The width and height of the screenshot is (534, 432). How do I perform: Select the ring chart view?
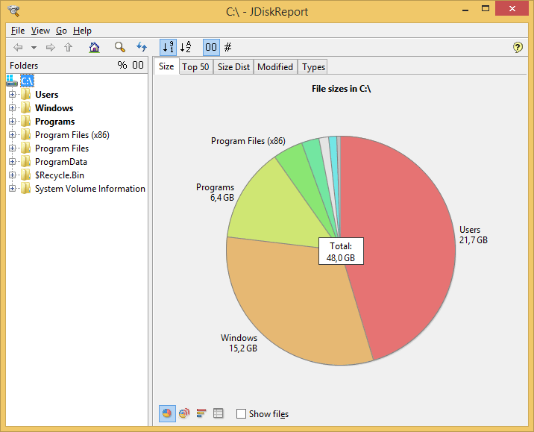tap(184, 413)
